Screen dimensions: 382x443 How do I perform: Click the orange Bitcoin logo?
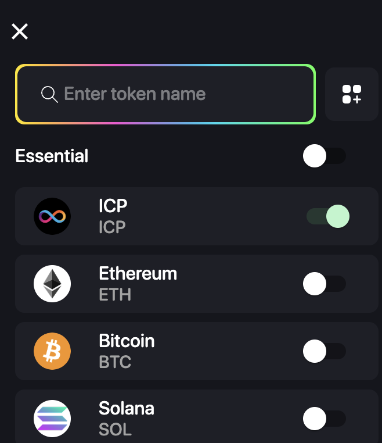tap(52, 351)
